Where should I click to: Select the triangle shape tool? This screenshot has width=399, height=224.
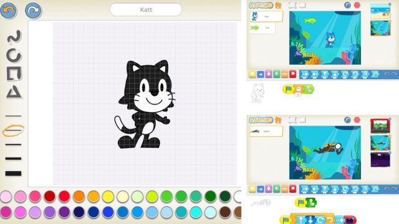(x=14, y=92)
